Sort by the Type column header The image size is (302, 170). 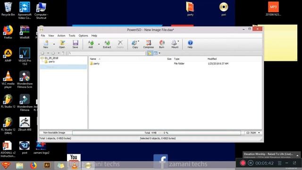point(176,59)
